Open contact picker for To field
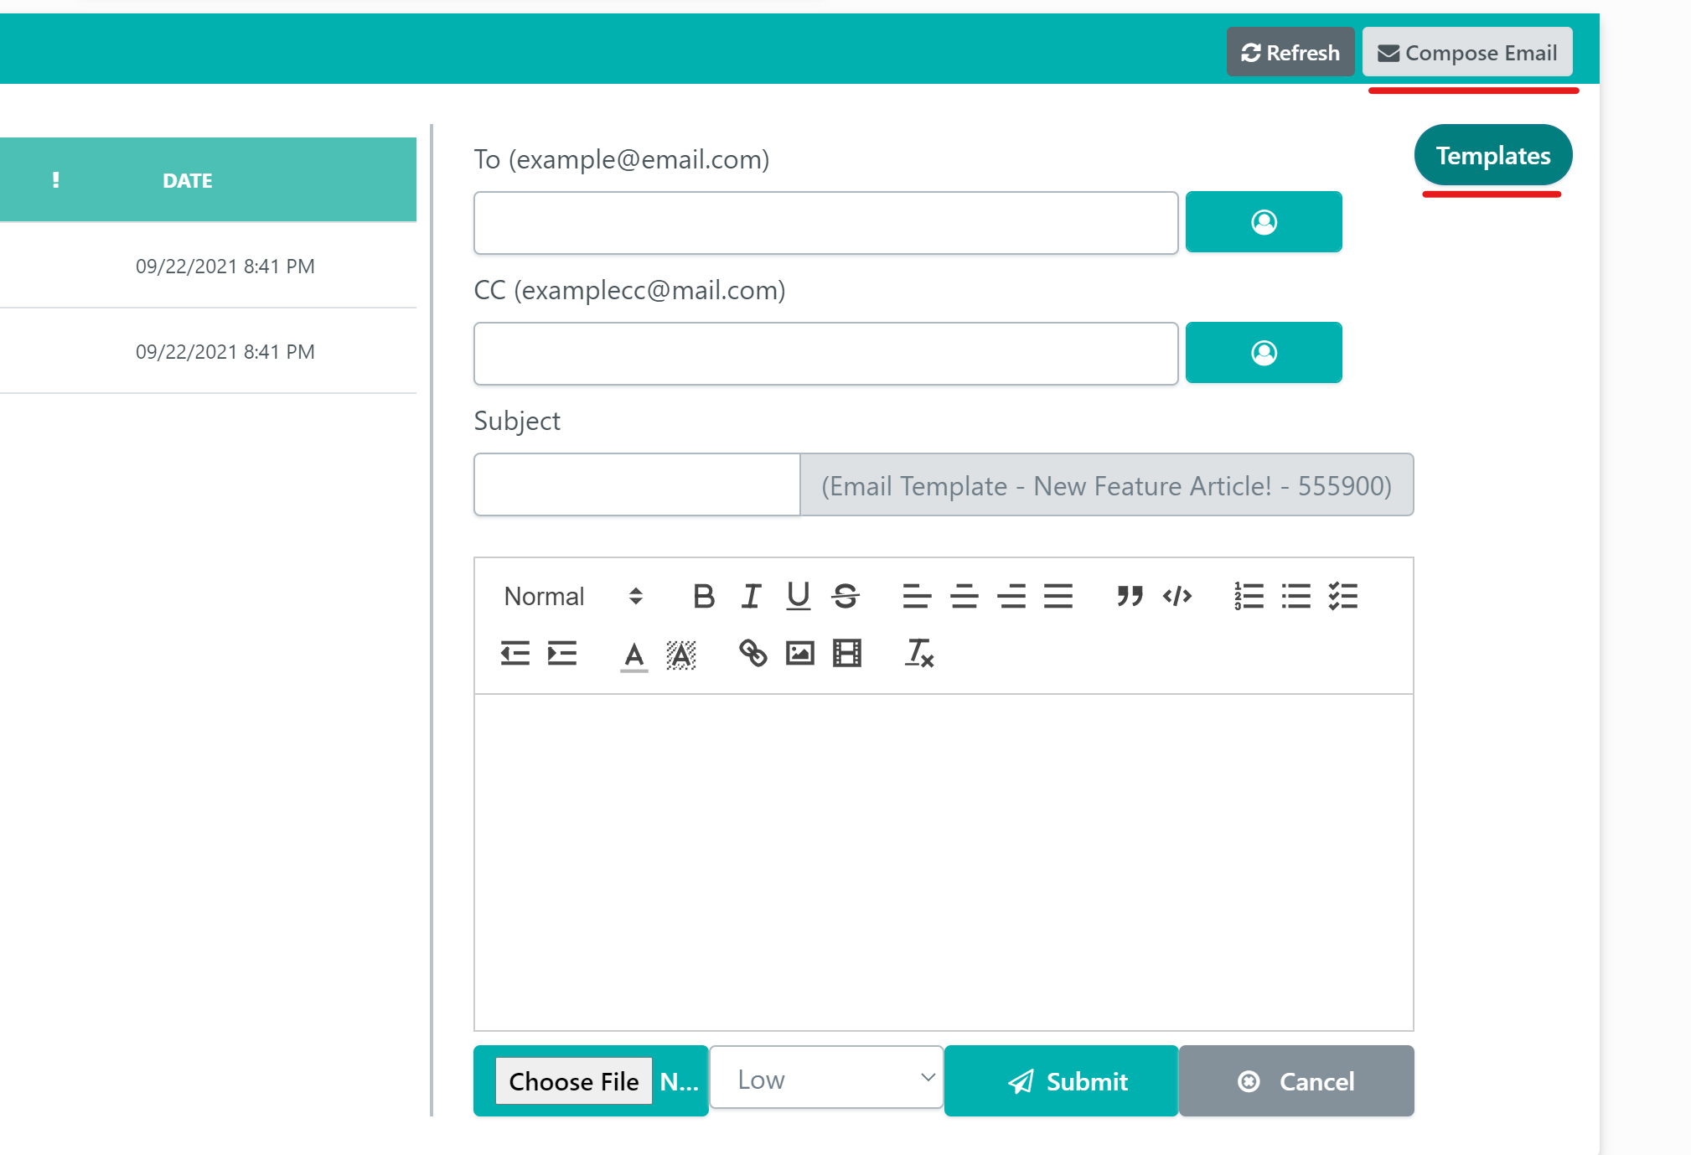This screenshot has height=1155, width=1691. [1264, 222]
